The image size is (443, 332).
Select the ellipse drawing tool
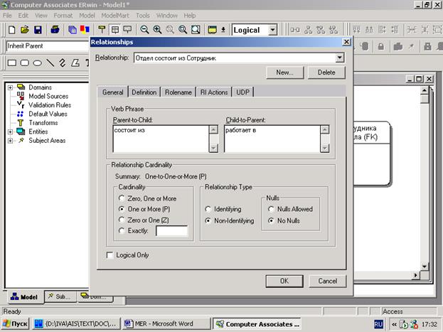[x=38, y=63]
